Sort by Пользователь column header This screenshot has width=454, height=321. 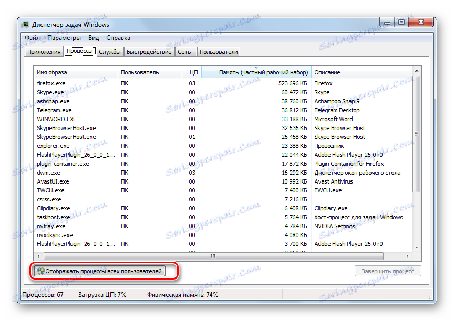tap(150, 72)
